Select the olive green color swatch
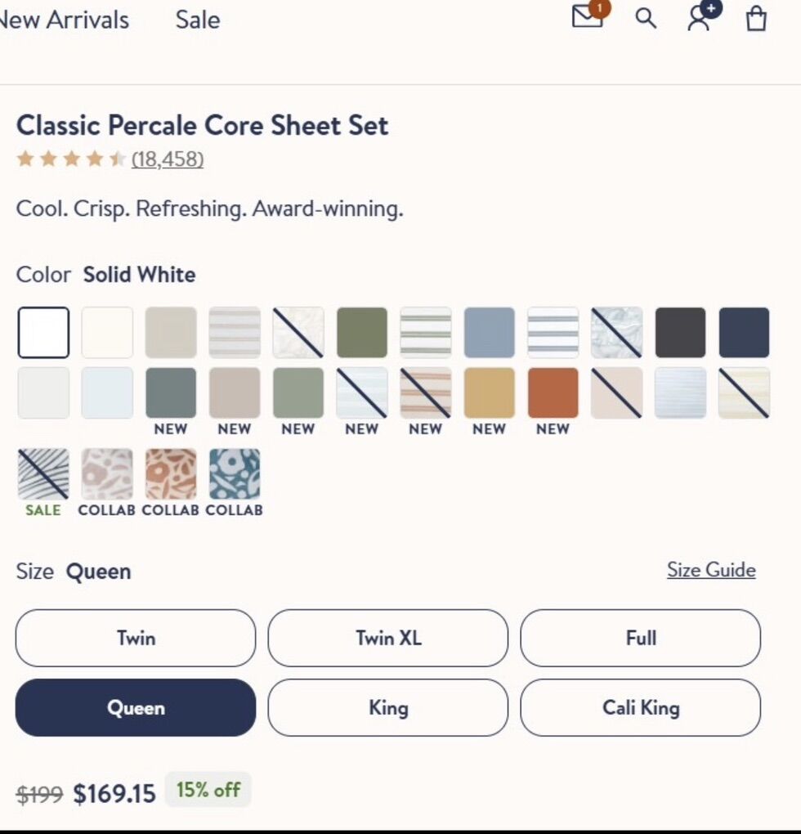Image resolution: width=801 pixels, height=834 pixels. (x=362, y=333)
